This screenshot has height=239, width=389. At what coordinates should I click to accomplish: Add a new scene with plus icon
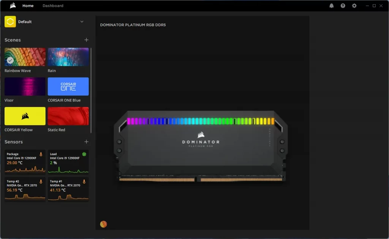[x=86, y=40]
